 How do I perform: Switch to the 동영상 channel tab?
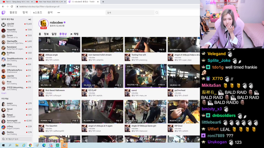pos(63,34)
